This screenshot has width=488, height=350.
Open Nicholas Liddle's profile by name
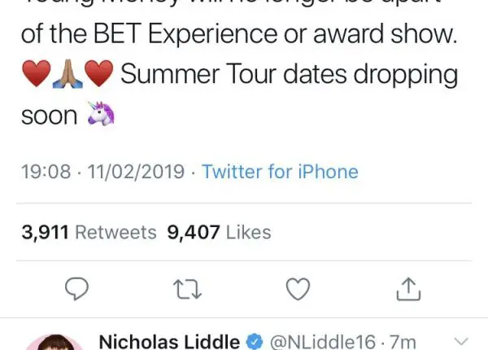[x=169, y=341]
